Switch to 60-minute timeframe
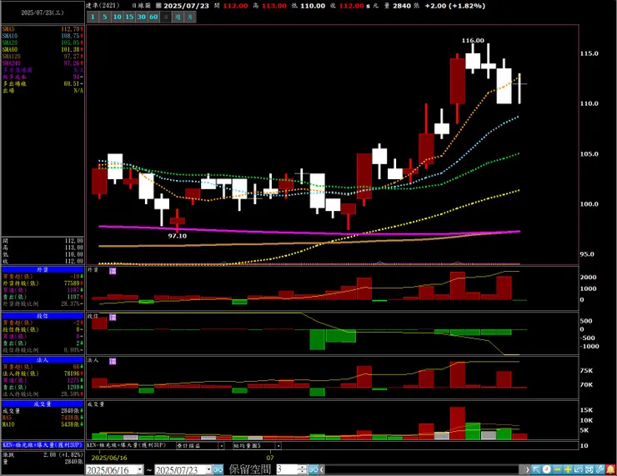The height and width of the screenshot is (476, 617). click(154, 17)
